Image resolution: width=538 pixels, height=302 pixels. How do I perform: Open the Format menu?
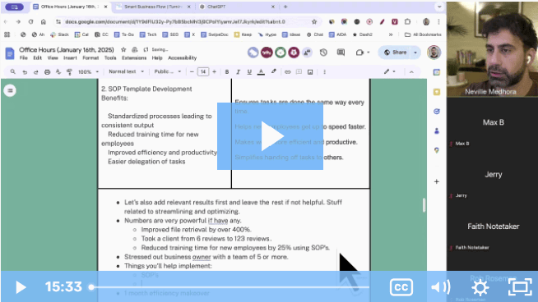click(x=90, y=58)
